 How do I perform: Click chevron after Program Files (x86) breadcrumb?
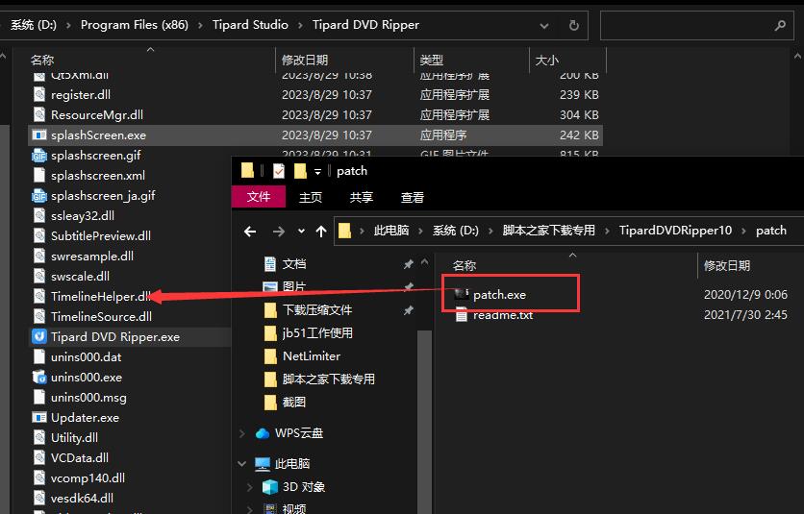pyautogui.click(x=200, y=25)
